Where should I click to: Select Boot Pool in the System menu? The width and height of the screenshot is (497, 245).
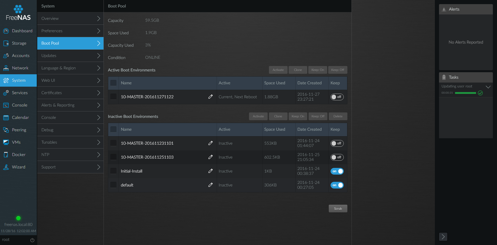point(70,43)
